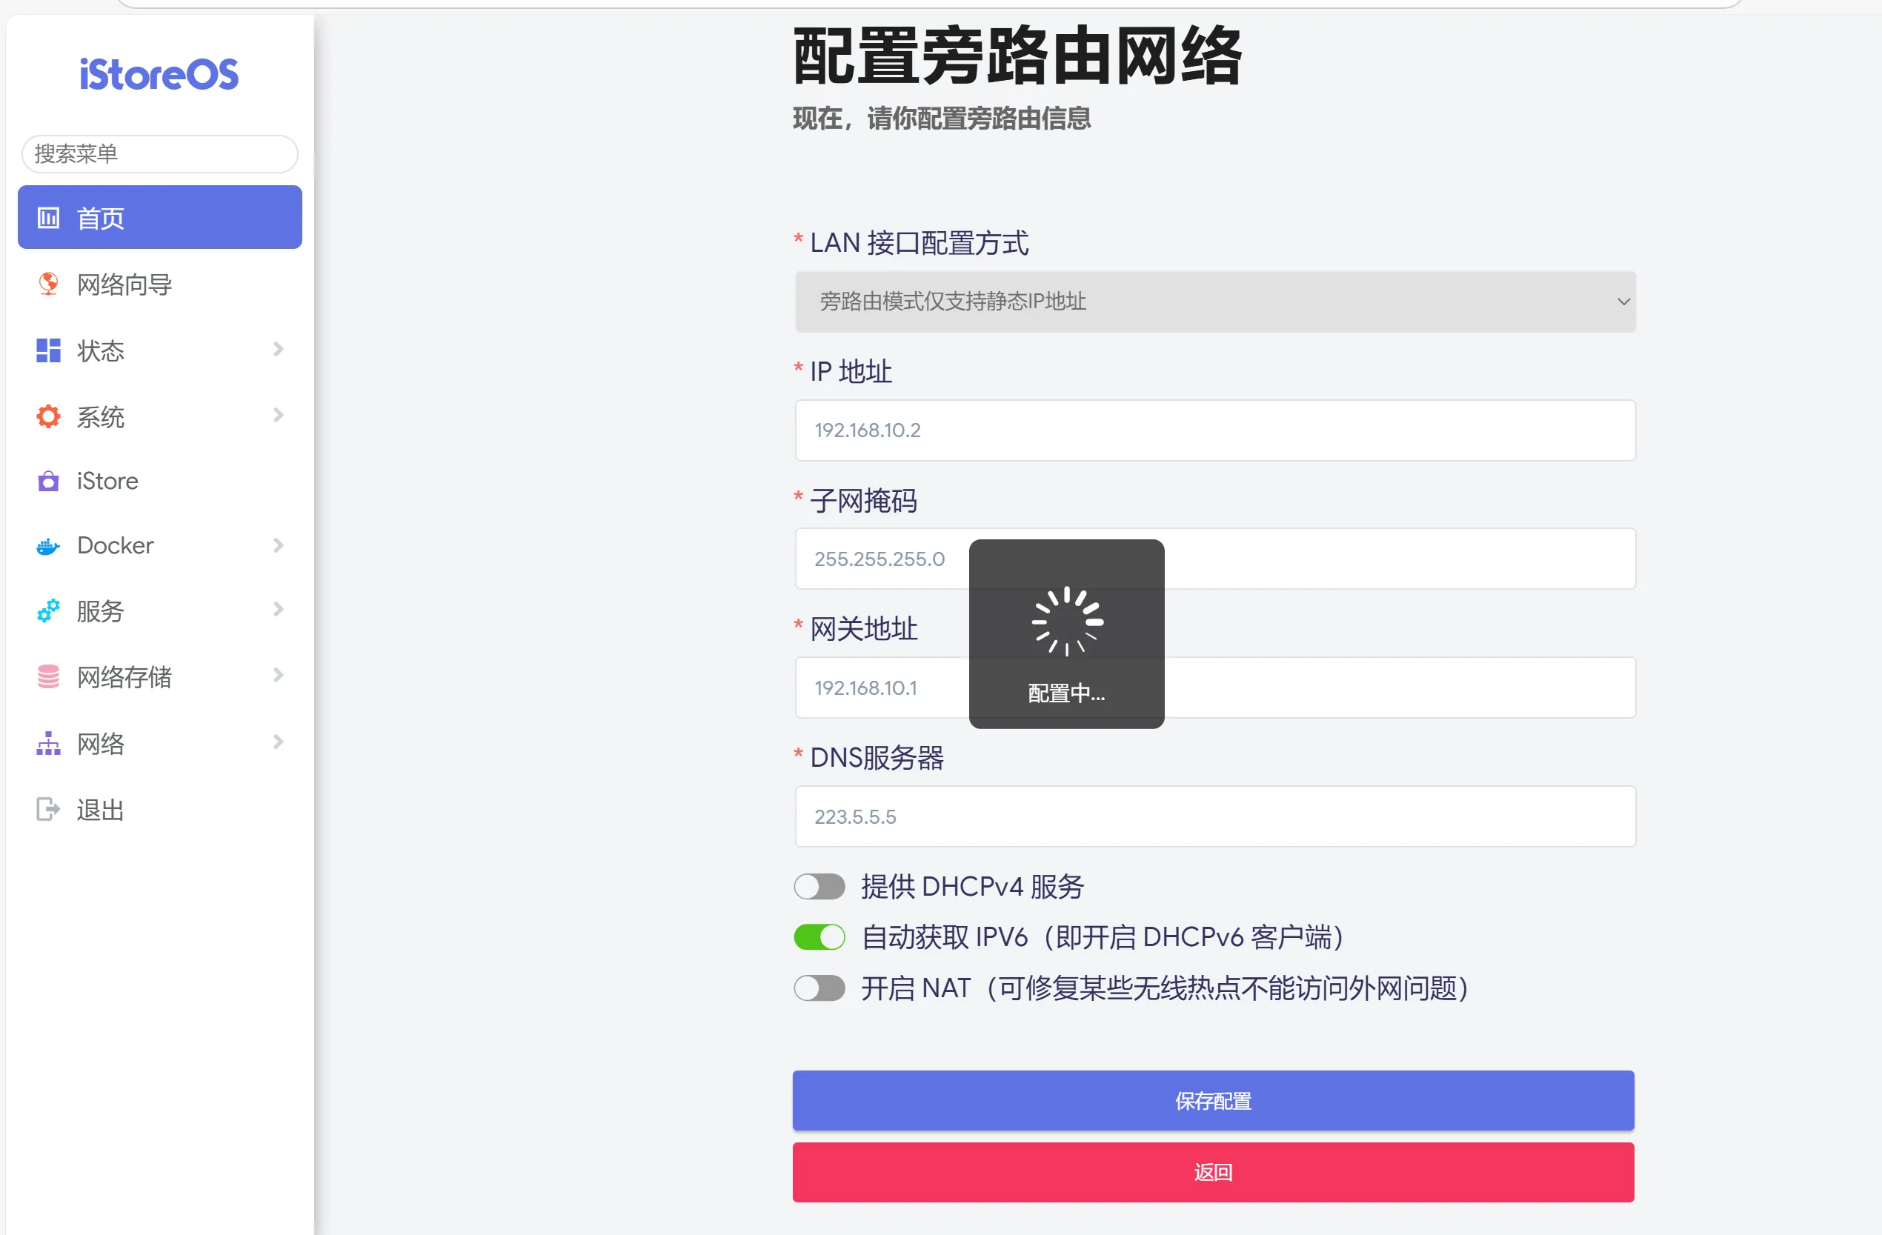Click the pink Network Storage disk icon
1882x1235 pixels.
[48, 677]
